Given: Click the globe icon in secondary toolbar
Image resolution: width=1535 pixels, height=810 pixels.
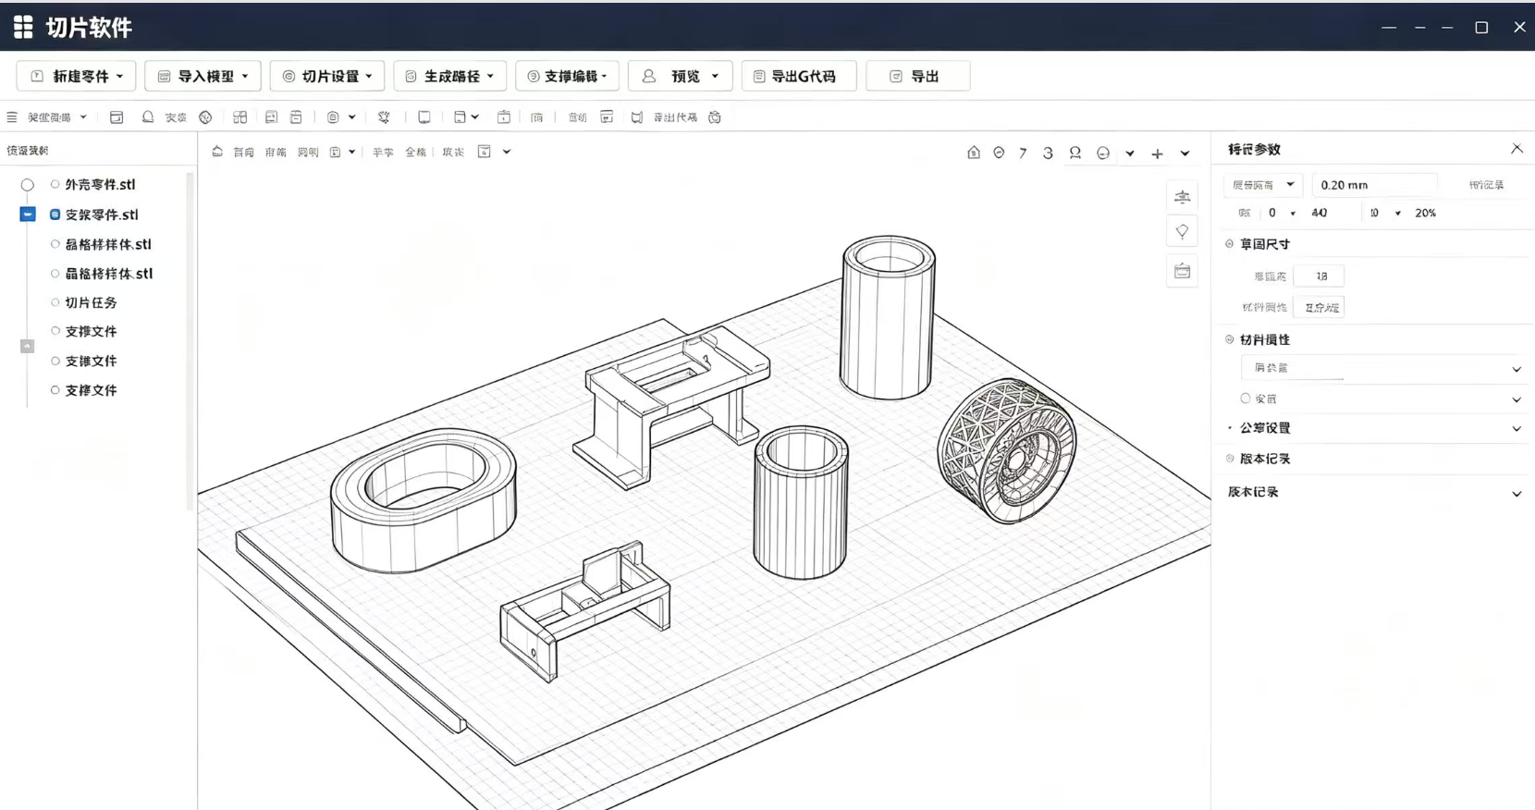Looking at the screenshot, I should point(205,117).
